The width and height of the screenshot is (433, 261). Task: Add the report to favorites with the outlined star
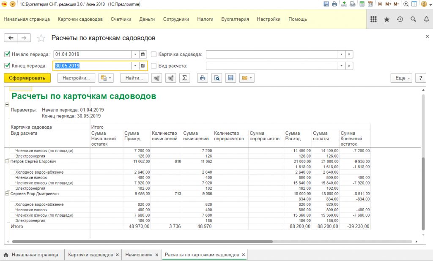(41, 38)
